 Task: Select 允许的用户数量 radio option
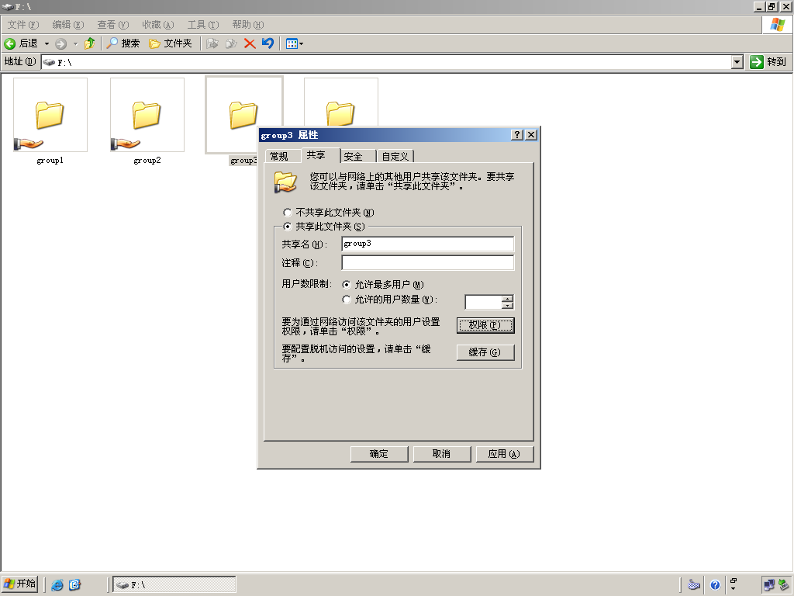pos(389,300)
